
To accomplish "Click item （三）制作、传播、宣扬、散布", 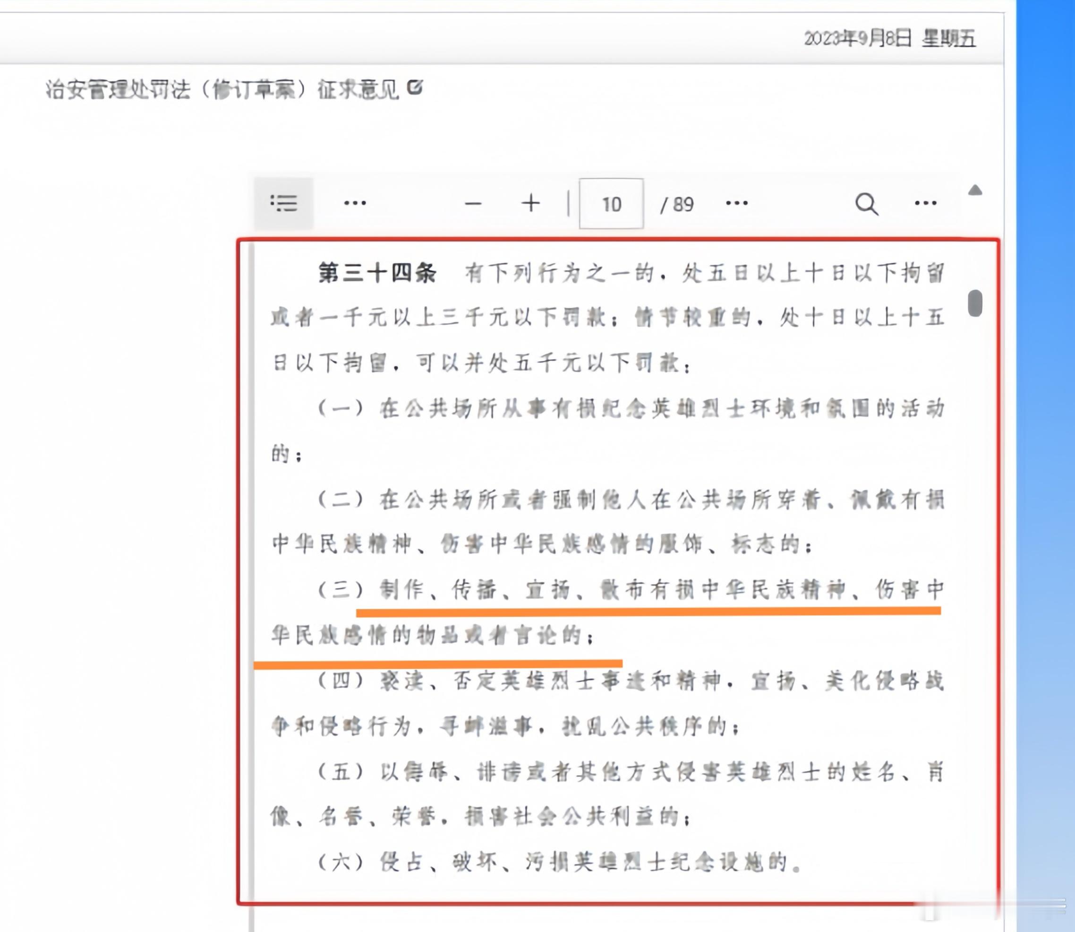I will [x=631, y=589].
